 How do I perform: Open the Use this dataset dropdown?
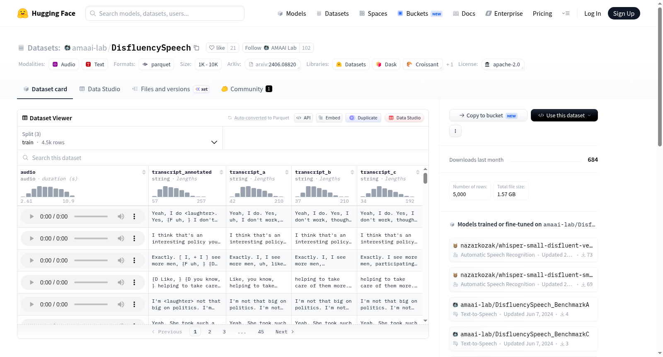point(564,115)
